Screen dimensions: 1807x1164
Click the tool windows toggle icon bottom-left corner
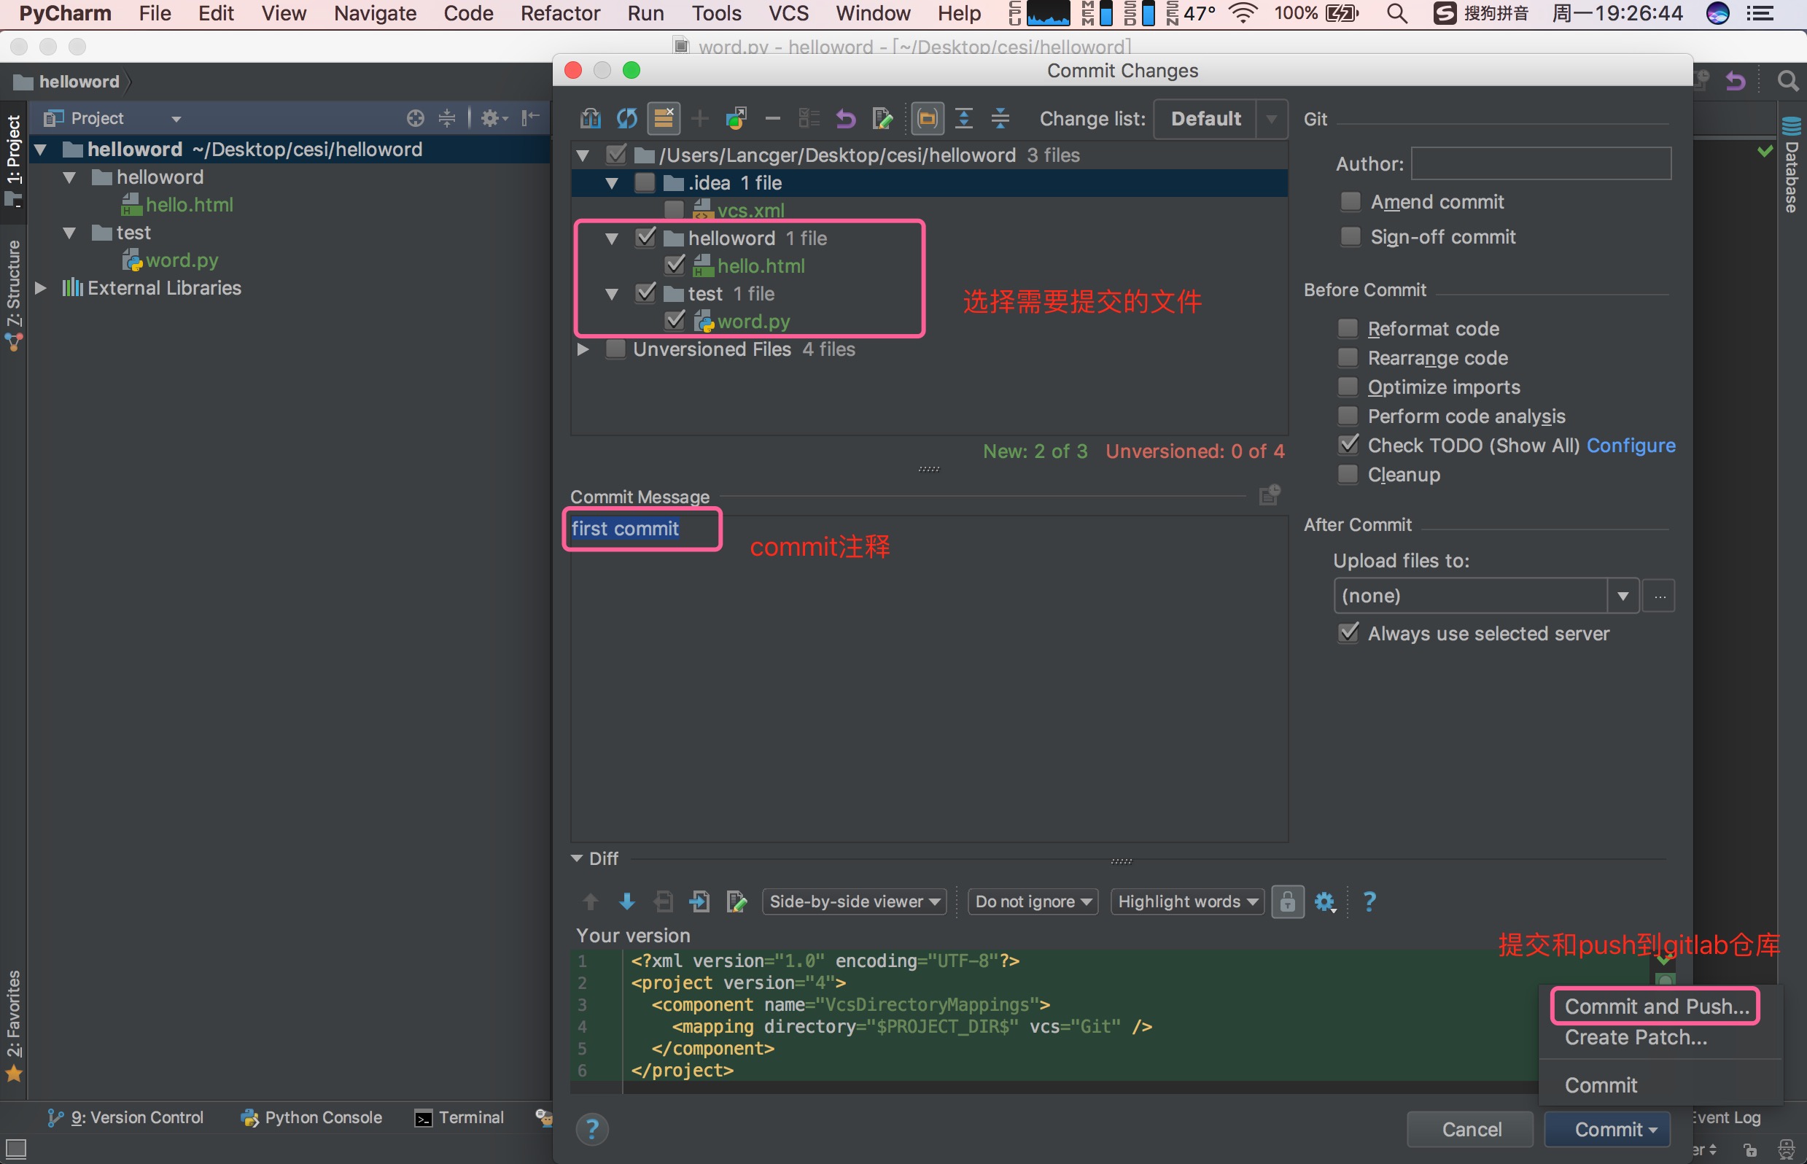click(16, 1149)
